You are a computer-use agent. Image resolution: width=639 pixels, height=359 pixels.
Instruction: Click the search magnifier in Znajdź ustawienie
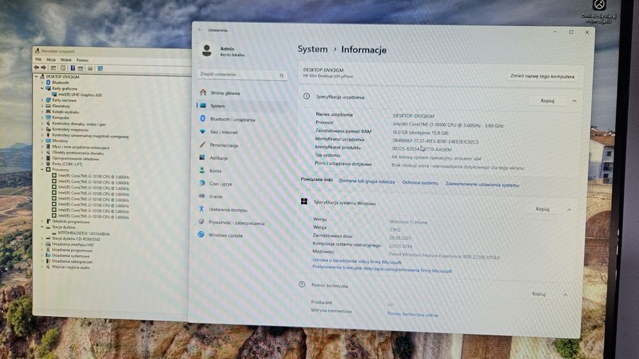281,75
